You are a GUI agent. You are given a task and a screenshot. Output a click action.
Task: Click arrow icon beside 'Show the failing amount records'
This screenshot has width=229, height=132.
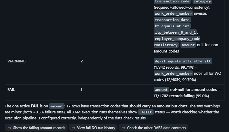(x=10, y=127)
